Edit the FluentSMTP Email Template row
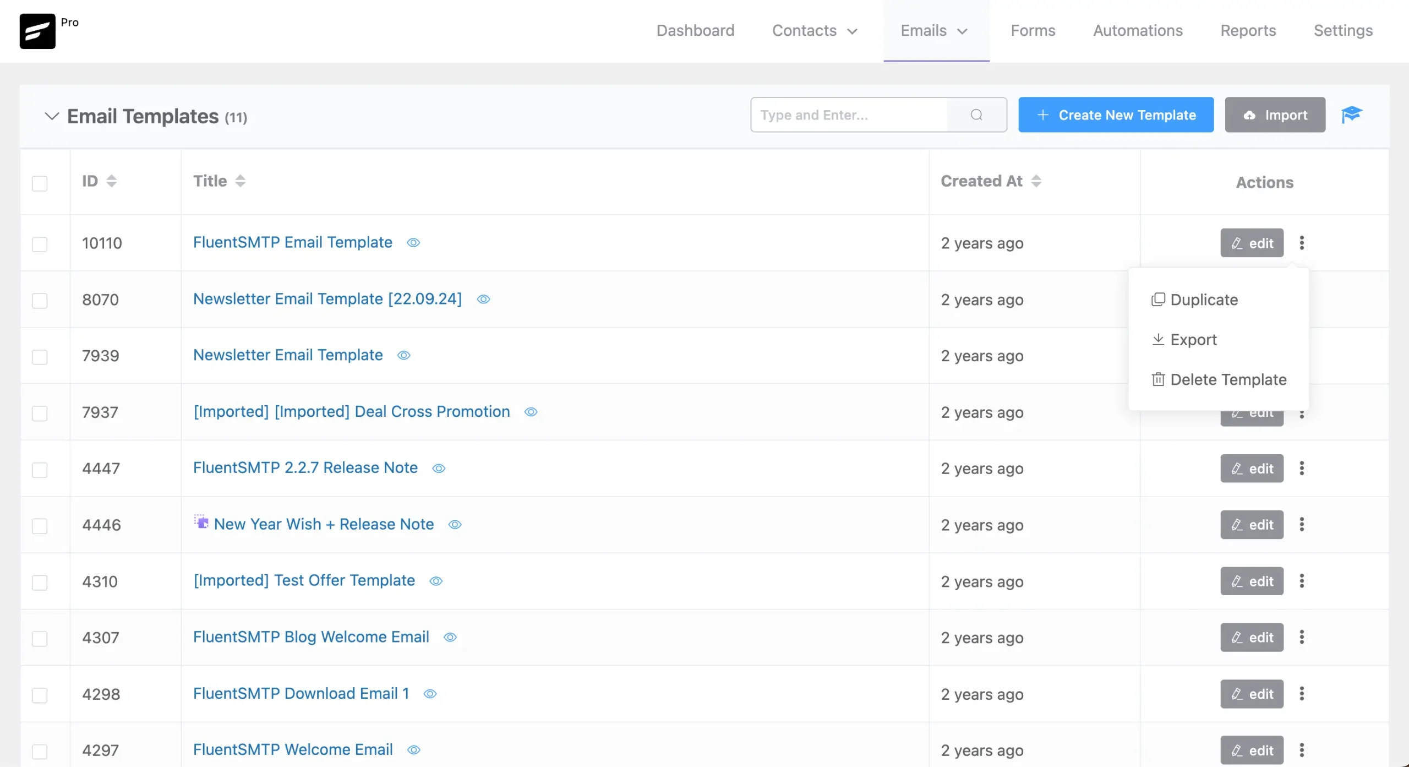Viewport: 1409px width, 767px height. (x=1252, y=243)
